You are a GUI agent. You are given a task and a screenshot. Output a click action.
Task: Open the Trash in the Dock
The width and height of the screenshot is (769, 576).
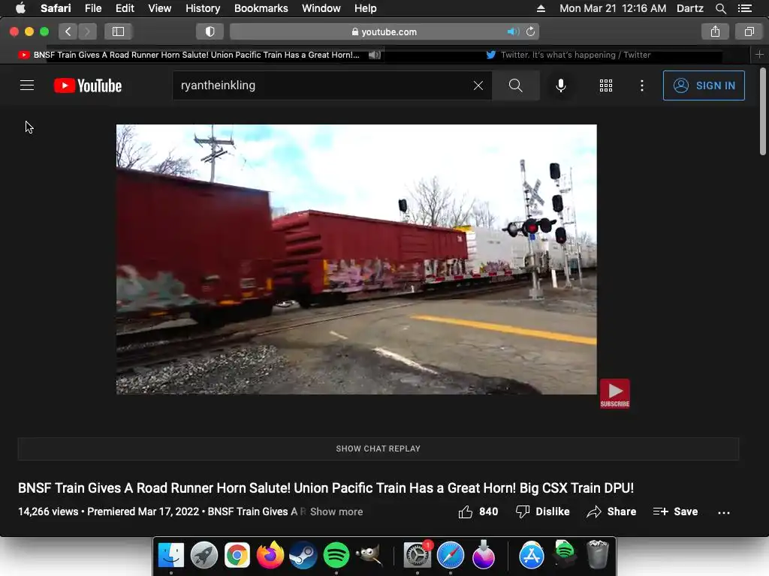pos(597,555)
